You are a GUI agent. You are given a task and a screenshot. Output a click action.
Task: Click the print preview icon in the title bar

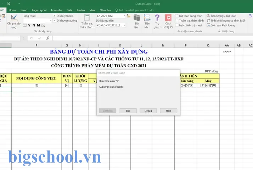point(9,4)
